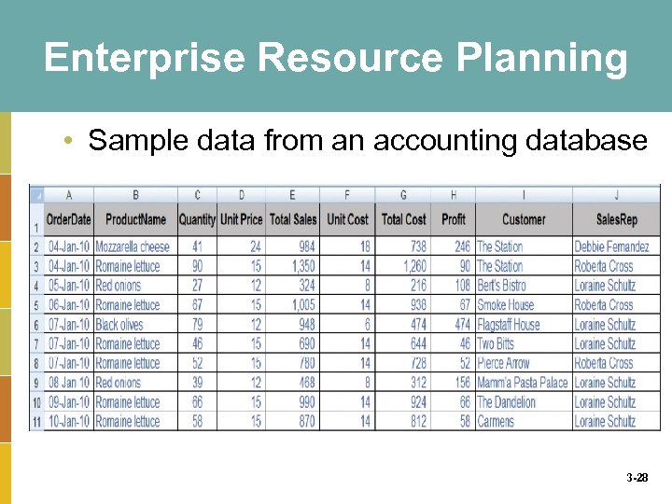
Task: Click the OrderDate header cell
Action: 68,219
